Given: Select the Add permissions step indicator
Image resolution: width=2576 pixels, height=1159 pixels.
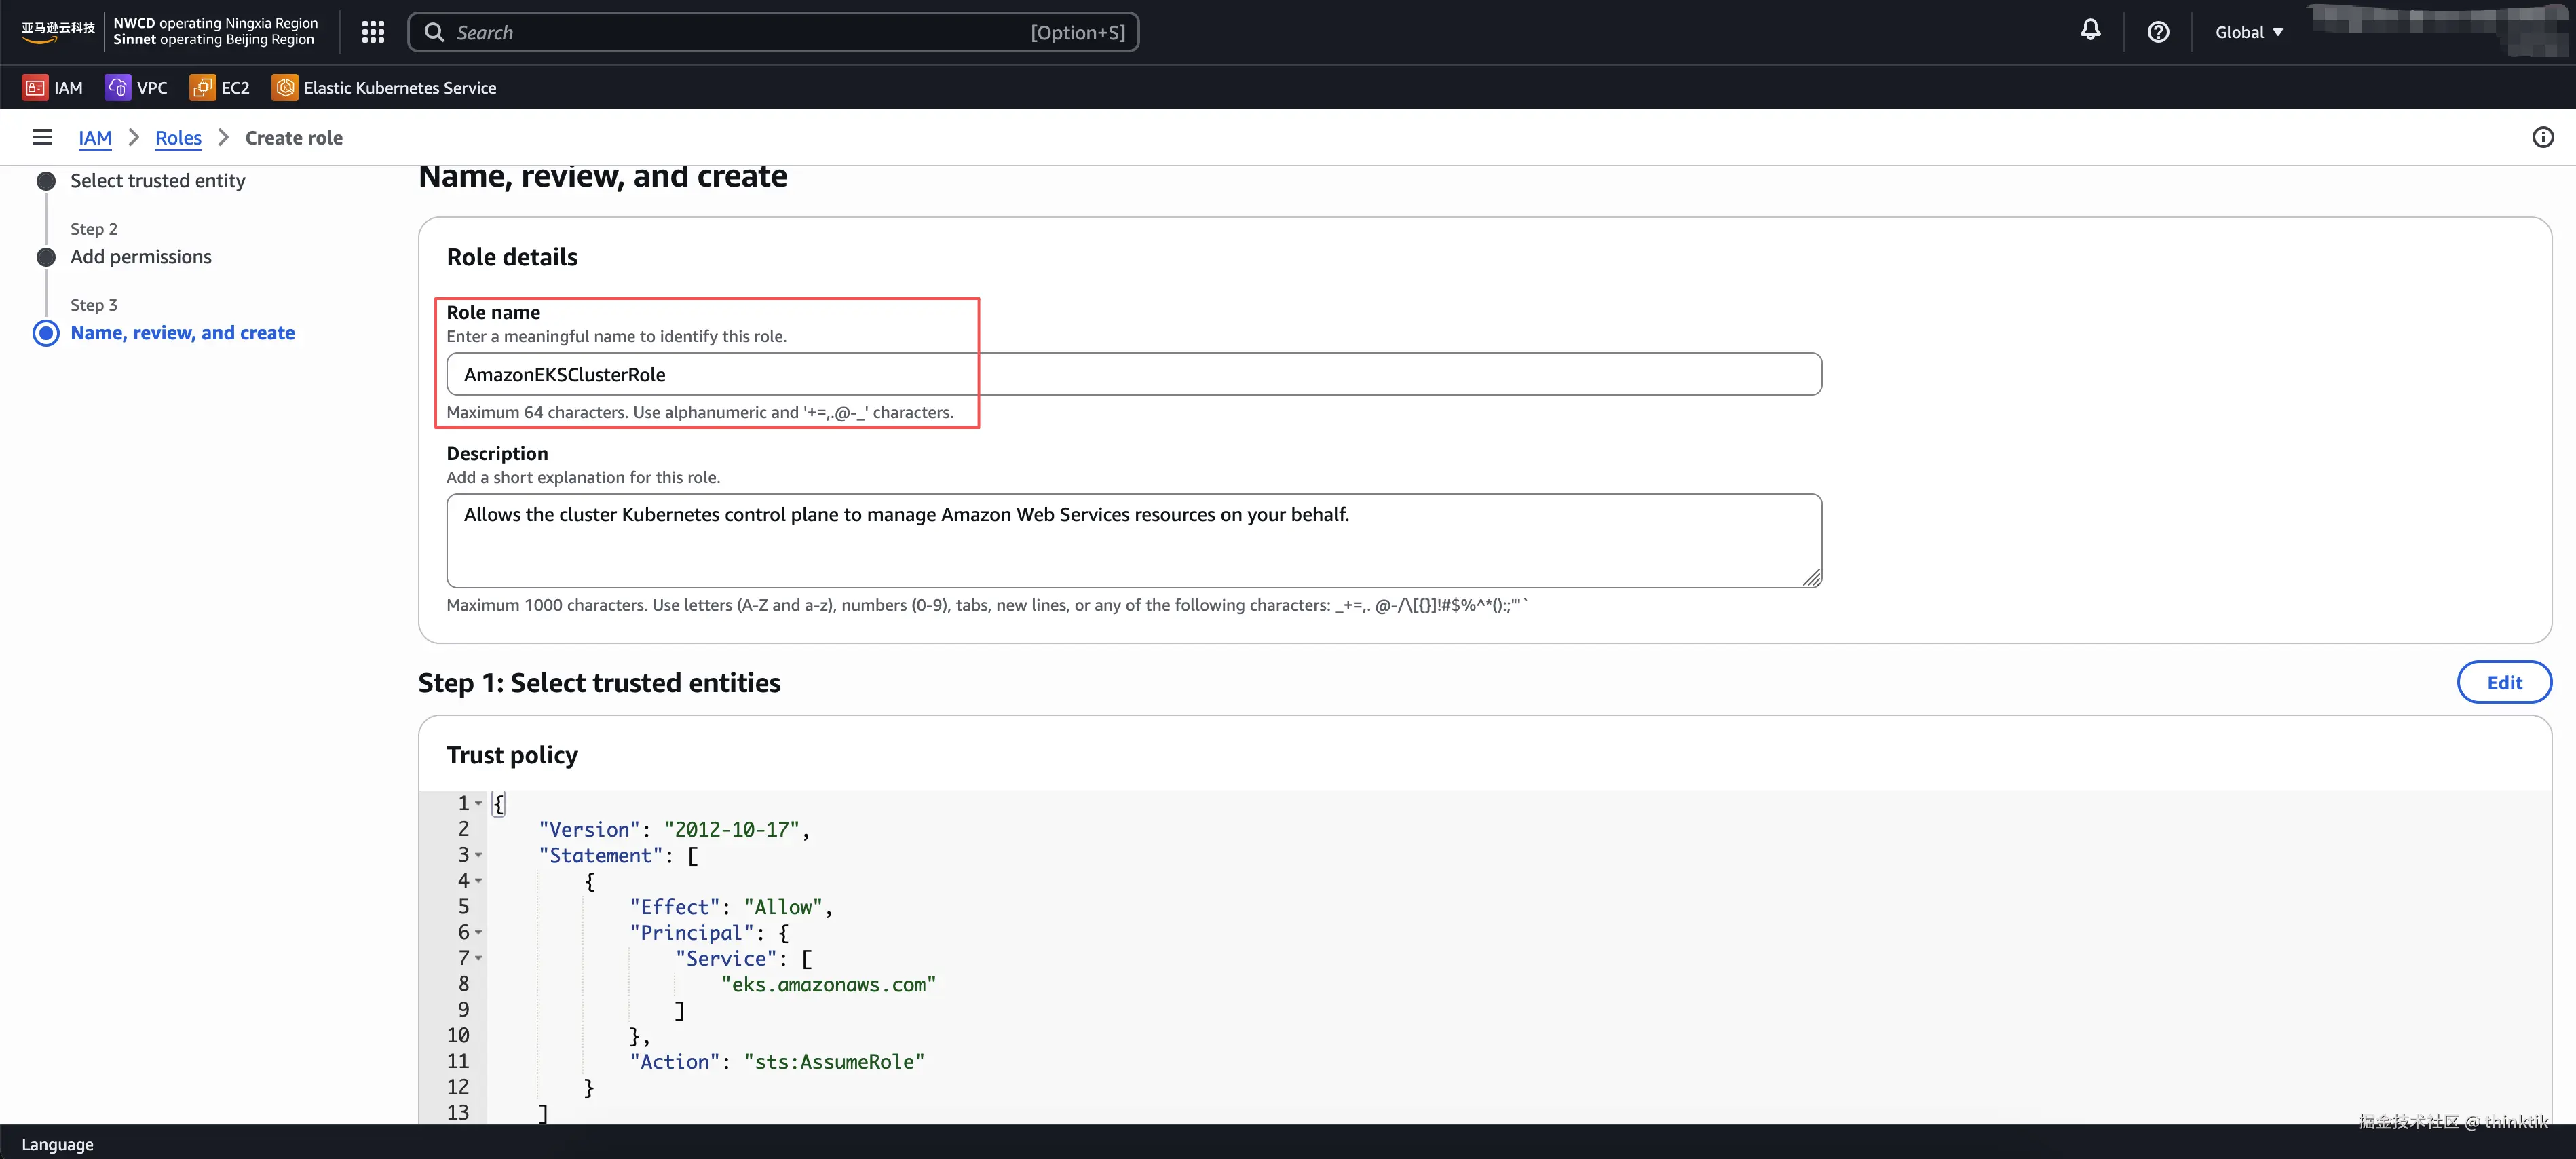Looking at the screenshot, I should click(140, 257).
